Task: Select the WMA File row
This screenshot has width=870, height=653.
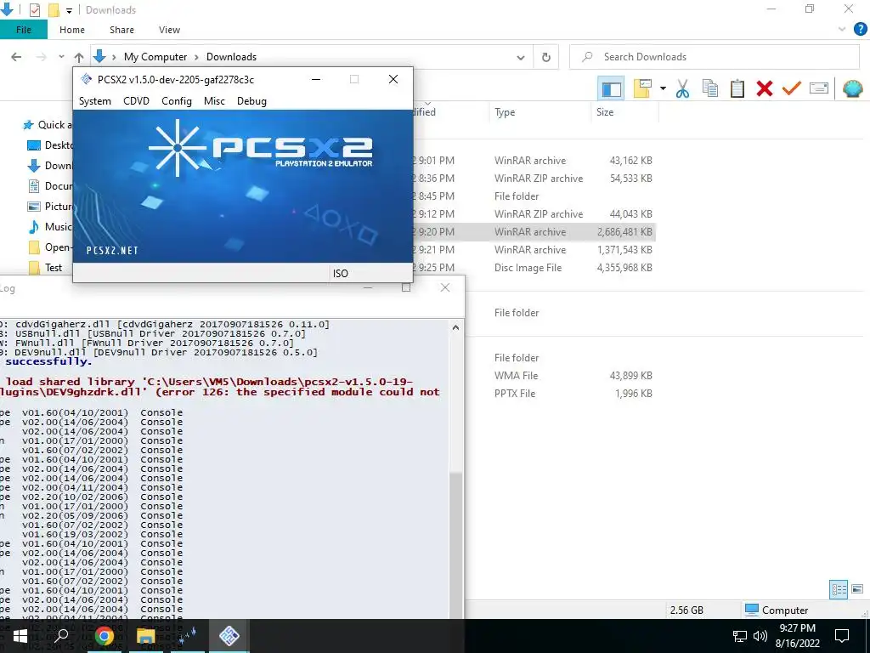Action: 561,375
